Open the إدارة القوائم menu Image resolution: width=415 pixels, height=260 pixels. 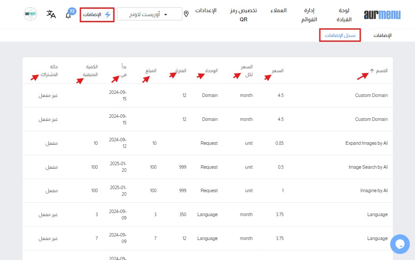(309, 15)
